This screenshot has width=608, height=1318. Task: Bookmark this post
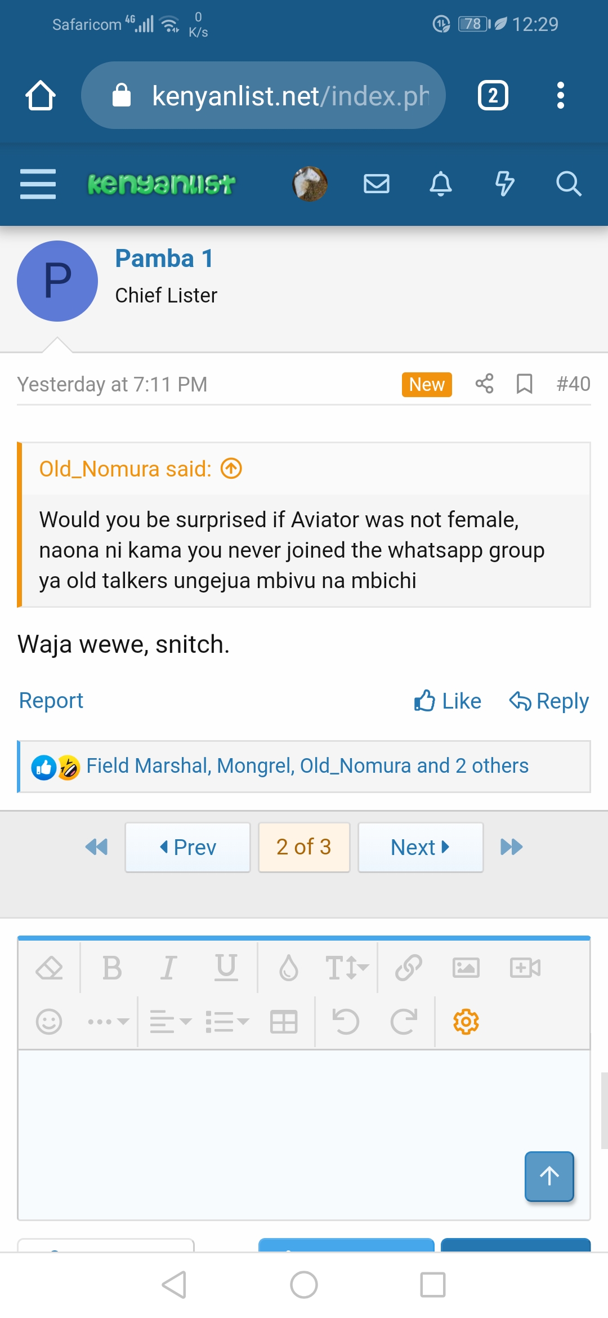coord(524,384)
